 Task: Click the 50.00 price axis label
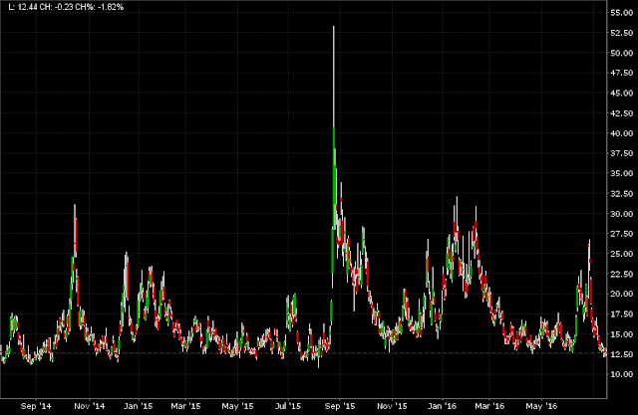(x=622, y=53)
